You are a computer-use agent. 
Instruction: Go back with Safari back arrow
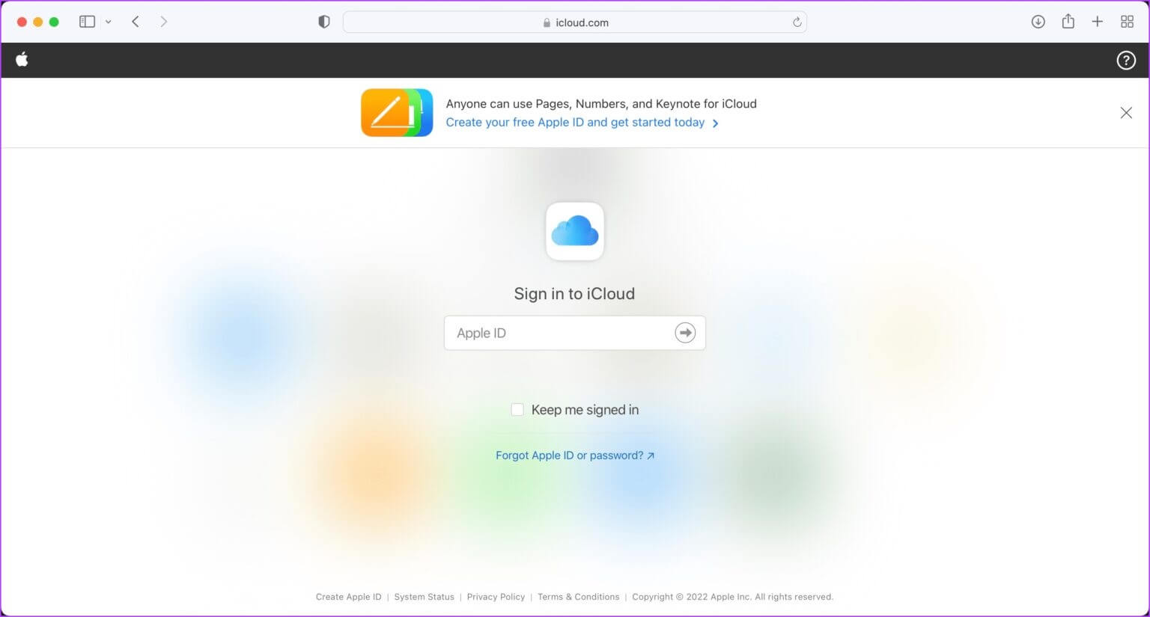pos(136,22)
